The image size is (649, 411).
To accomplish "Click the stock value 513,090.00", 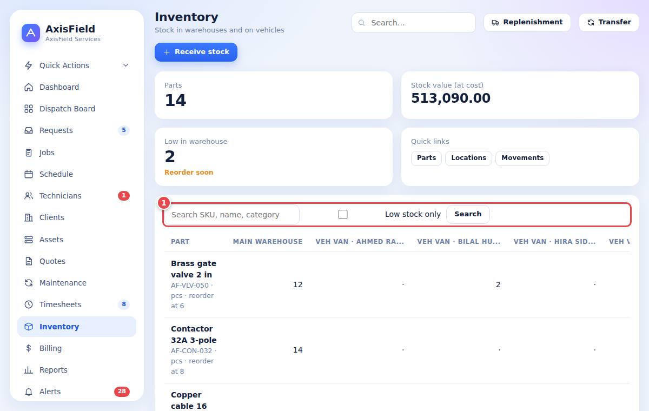I will pyautogui.click(x=451, y=98).
